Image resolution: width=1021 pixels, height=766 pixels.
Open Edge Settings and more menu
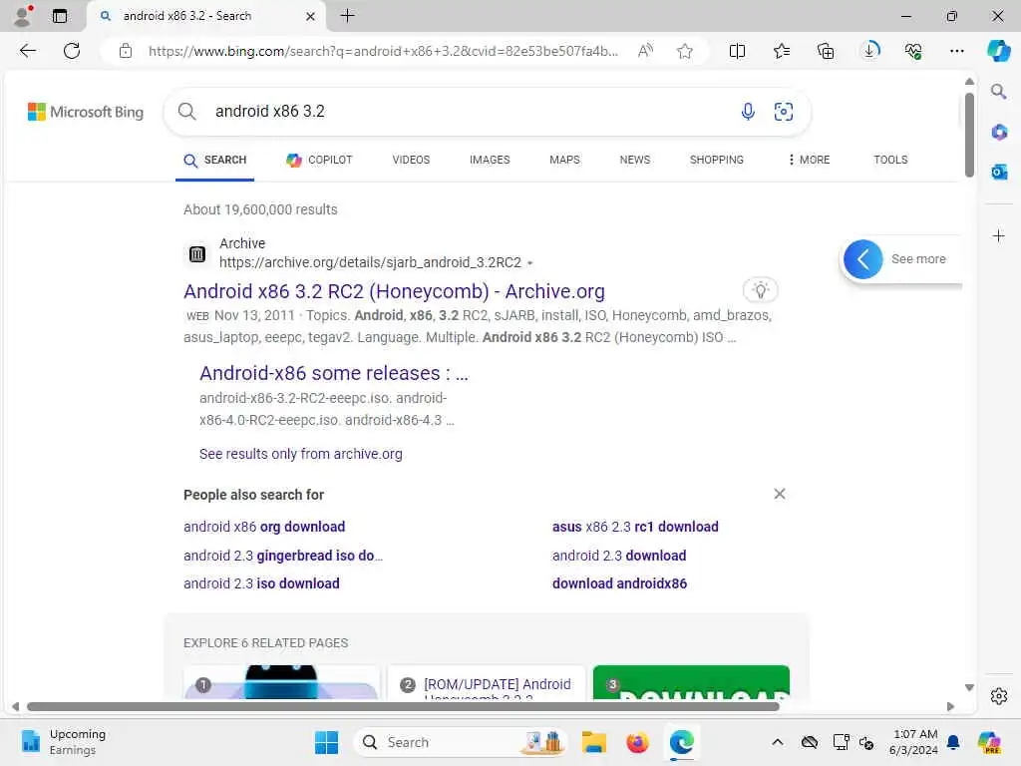coord(956,51)
